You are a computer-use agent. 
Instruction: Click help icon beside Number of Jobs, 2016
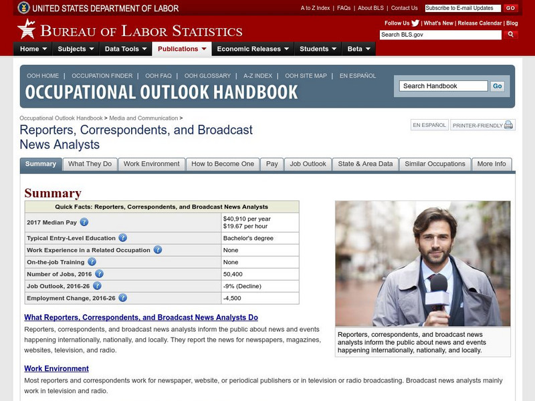point(99,274)
